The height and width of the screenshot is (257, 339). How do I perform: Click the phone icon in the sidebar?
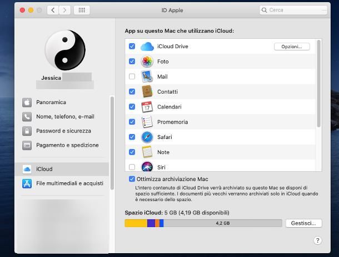click(27, 117)
